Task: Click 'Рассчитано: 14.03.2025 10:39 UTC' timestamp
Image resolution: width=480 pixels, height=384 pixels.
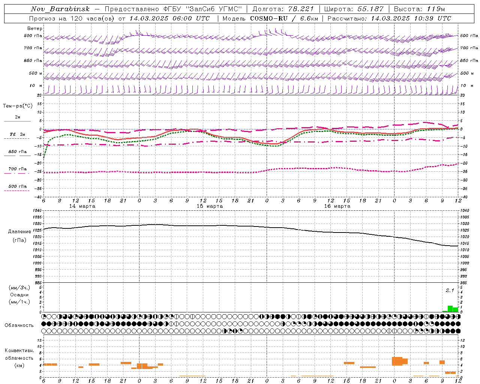Action: pos(389,18)
